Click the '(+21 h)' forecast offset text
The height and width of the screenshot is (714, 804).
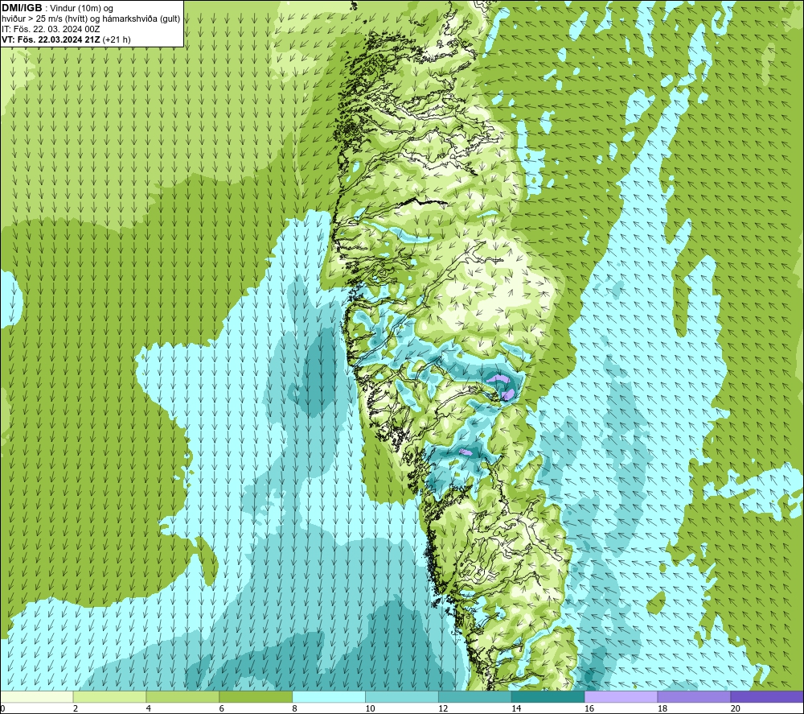coord(117,39)
